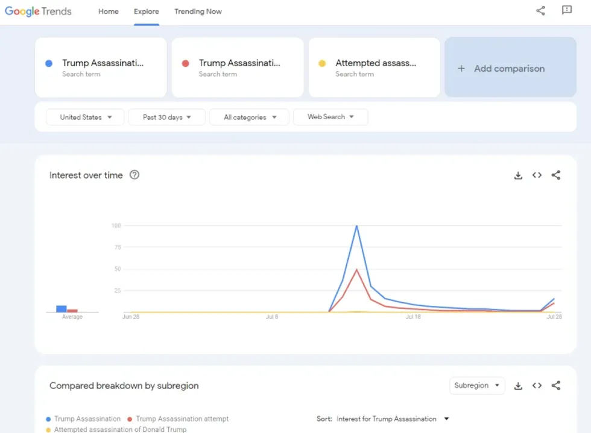The height and width of the screenshot is (433, 591).
Task: Click help icon beside Interest over time
Action: [x=134, y=175]
